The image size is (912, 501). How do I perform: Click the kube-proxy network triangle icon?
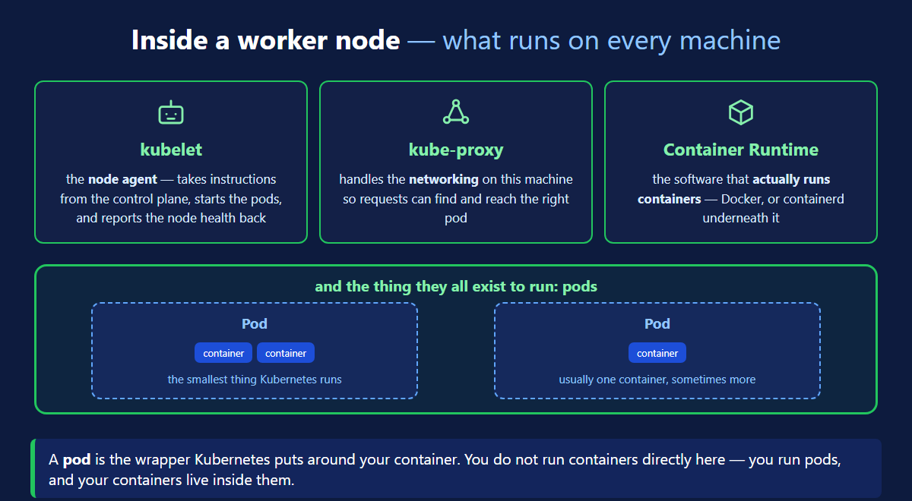pos(456,112)
